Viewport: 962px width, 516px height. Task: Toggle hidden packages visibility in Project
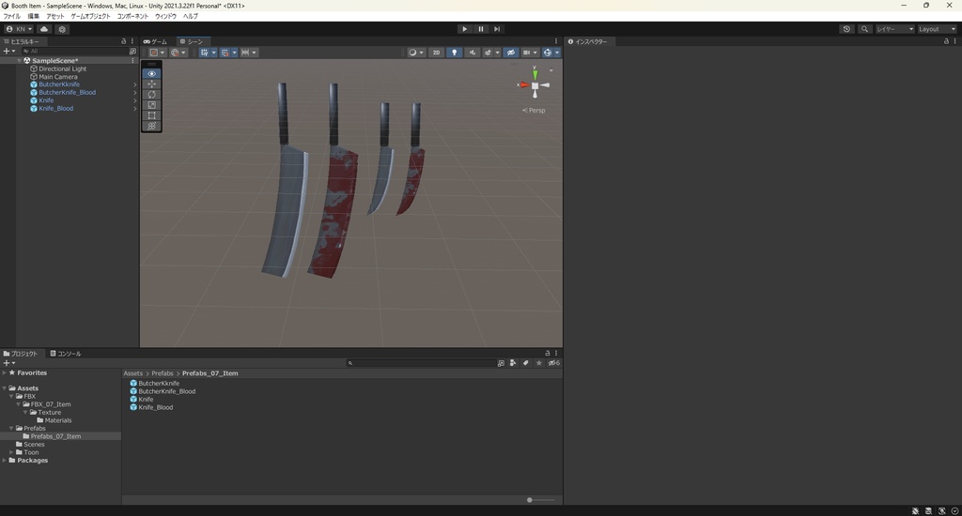553,363
